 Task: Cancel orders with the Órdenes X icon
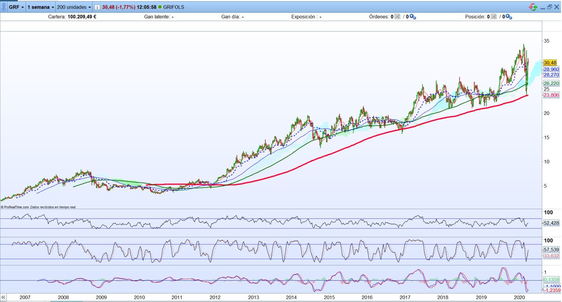point(397,17)
